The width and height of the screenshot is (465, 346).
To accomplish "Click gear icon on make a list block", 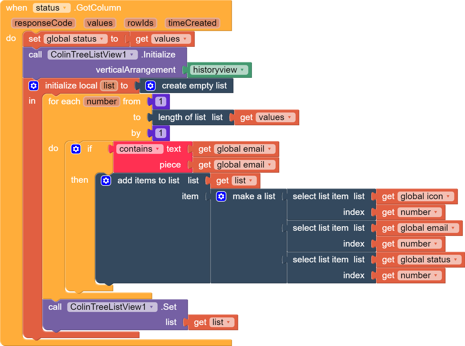I will (221, 196).
